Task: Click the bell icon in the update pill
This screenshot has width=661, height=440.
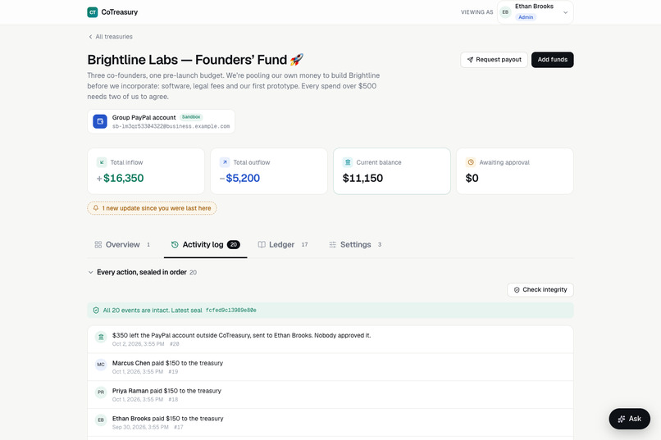Action: point(96,208)
